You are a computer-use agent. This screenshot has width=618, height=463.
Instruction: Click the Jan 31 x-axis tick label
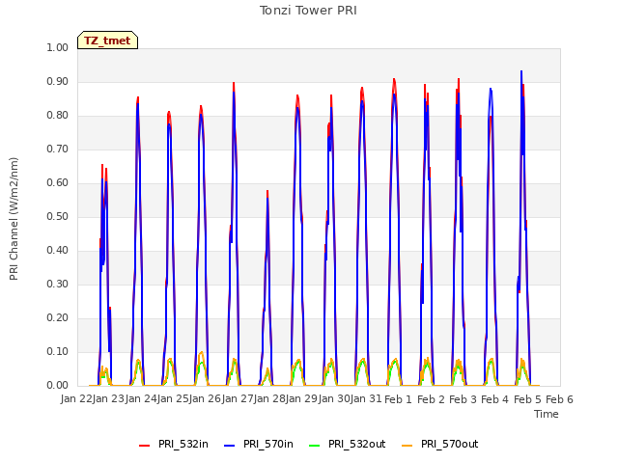[366, 399]
